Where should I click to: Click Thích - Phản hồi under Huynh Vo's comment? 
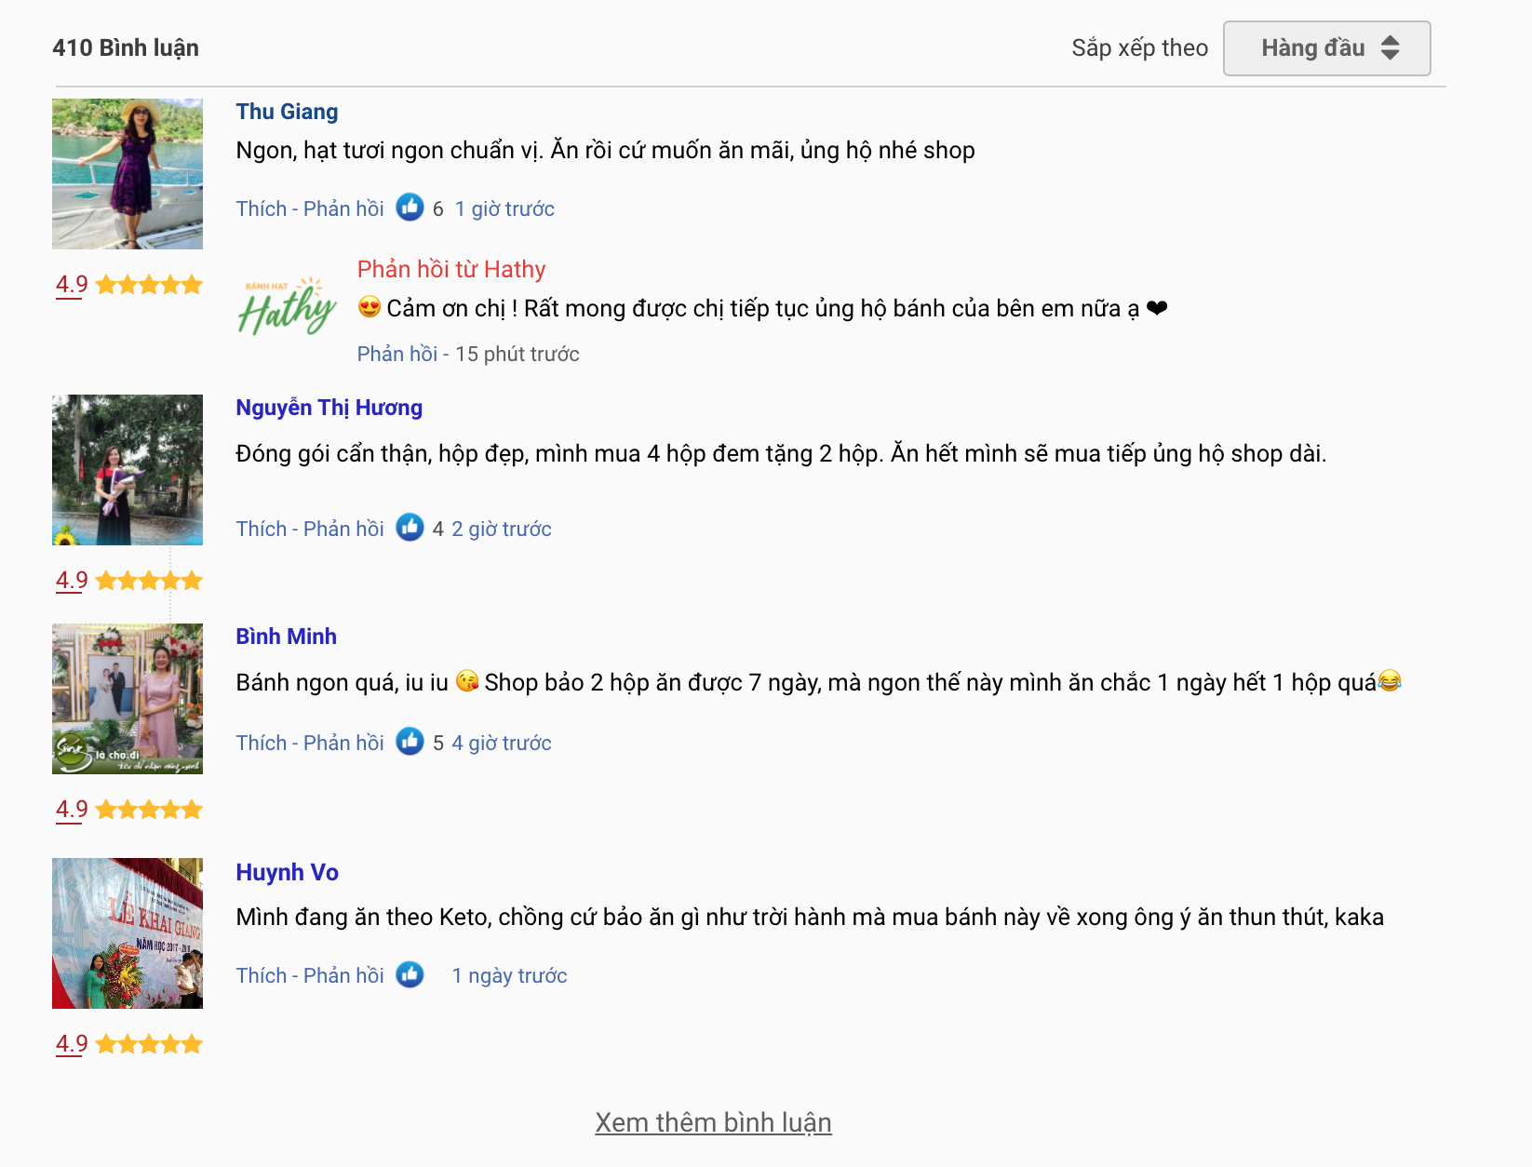310,975
